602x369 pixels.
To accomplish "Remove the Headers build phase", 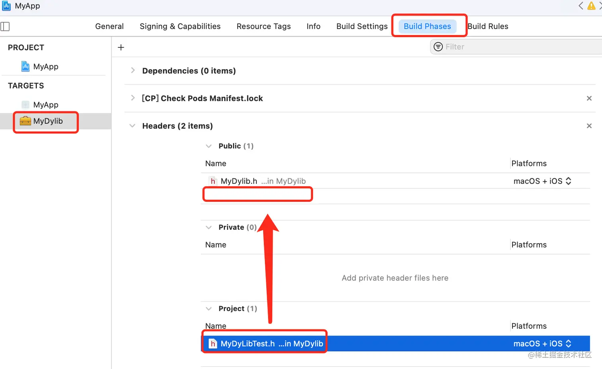I will (589, 126).
